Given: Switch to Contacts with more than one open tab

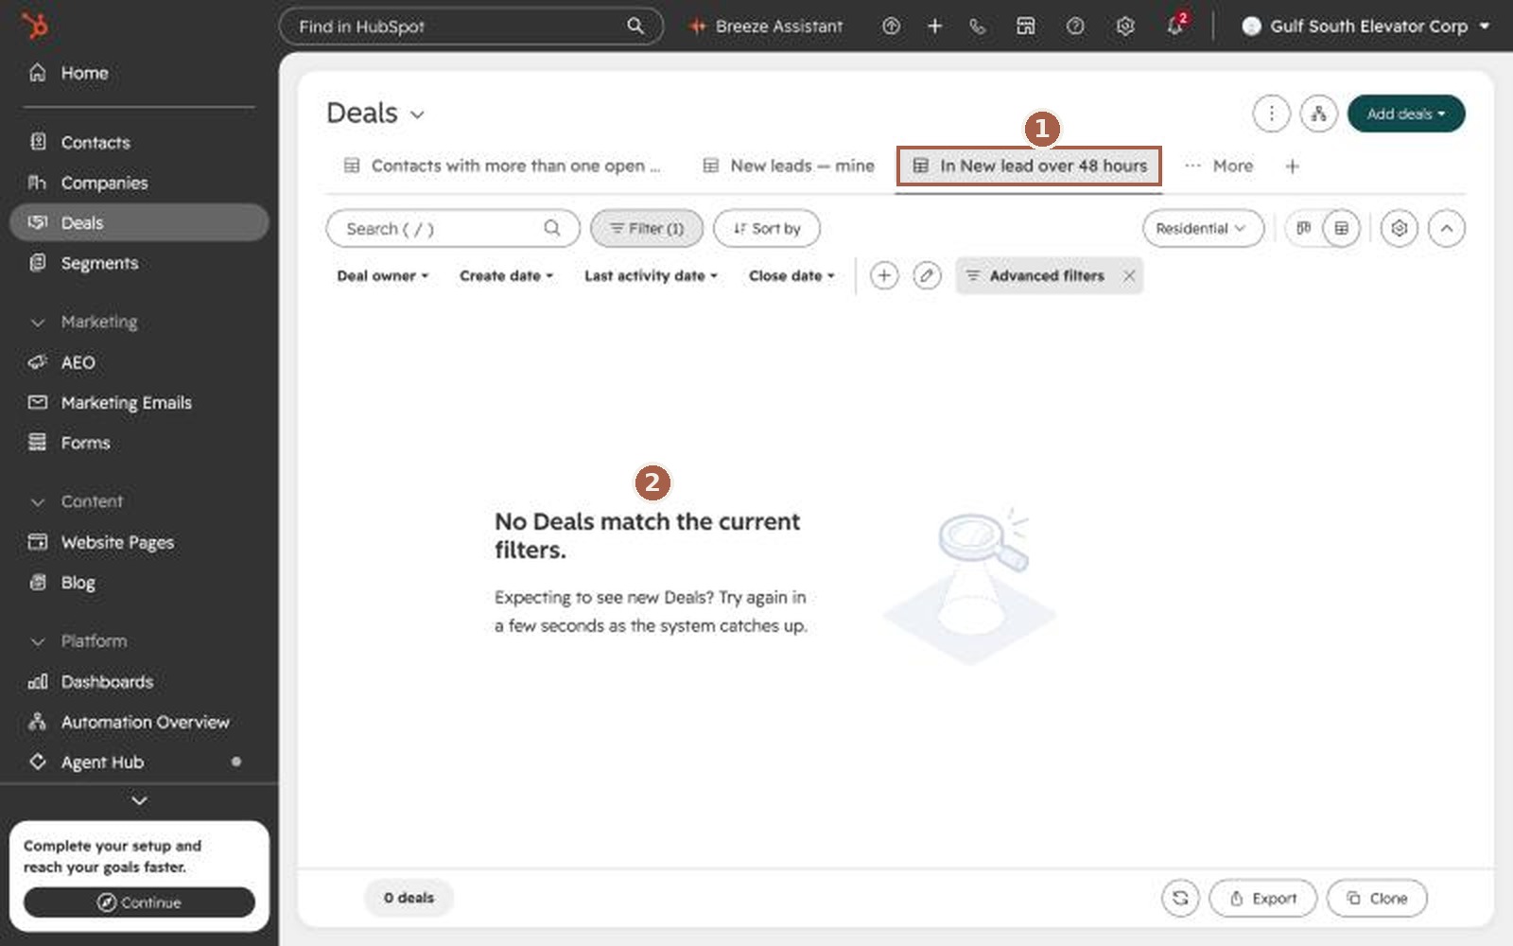Looking at the screenshot, I should coord(501,166).
